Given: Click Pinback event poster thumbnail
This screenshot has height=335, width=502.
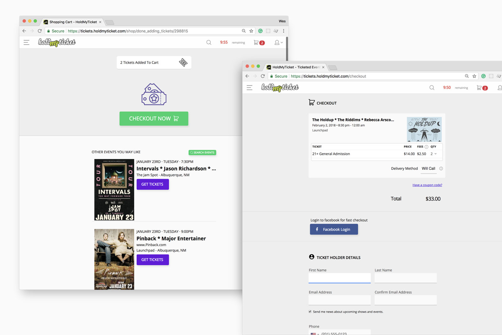Looking at the screenshot, I should click(x=114, y=259).
